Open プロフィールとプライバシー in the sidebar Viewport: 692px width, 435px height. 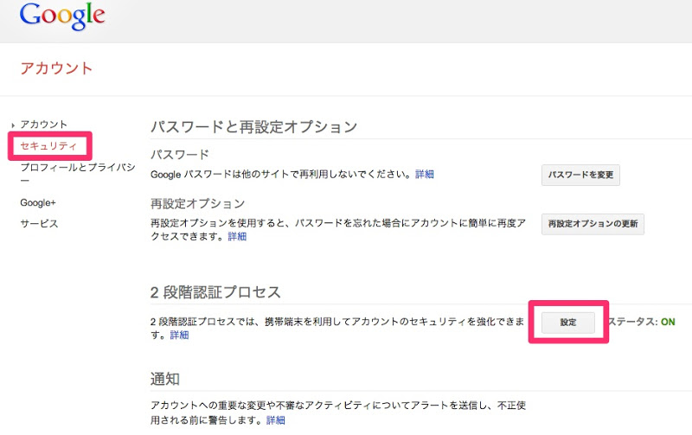pos(78,173)
